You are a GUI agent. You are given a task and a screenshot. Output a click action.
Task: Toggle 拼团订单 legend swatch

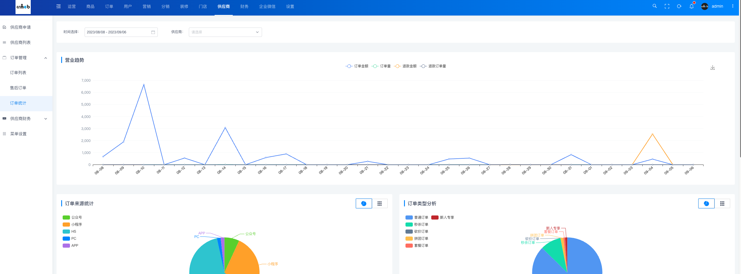coord(409,239)
